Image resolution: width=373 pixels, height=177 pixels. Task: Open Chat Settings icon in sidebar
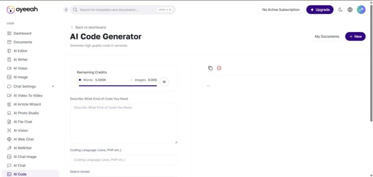tap(9, 86)
